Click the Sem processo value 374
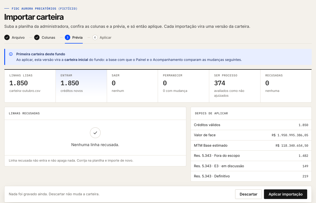 pyautogui.click(x=220, y=83)
